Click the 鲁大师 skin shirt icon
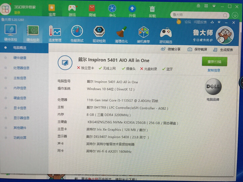The width and height of the screenshot is (243, 182). tap(212, 22)
